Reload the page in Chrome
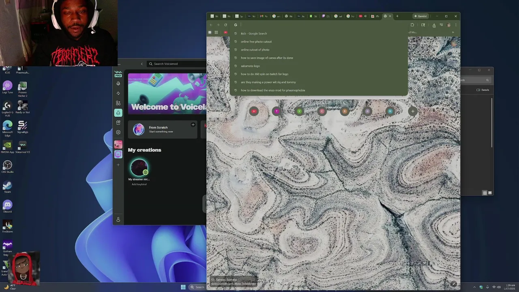519x292 pixels. 225,25
